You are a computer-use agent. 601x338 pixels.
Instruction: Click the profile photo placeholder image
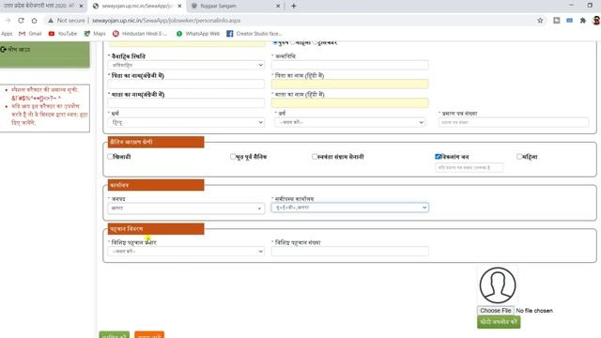[498, 285]
